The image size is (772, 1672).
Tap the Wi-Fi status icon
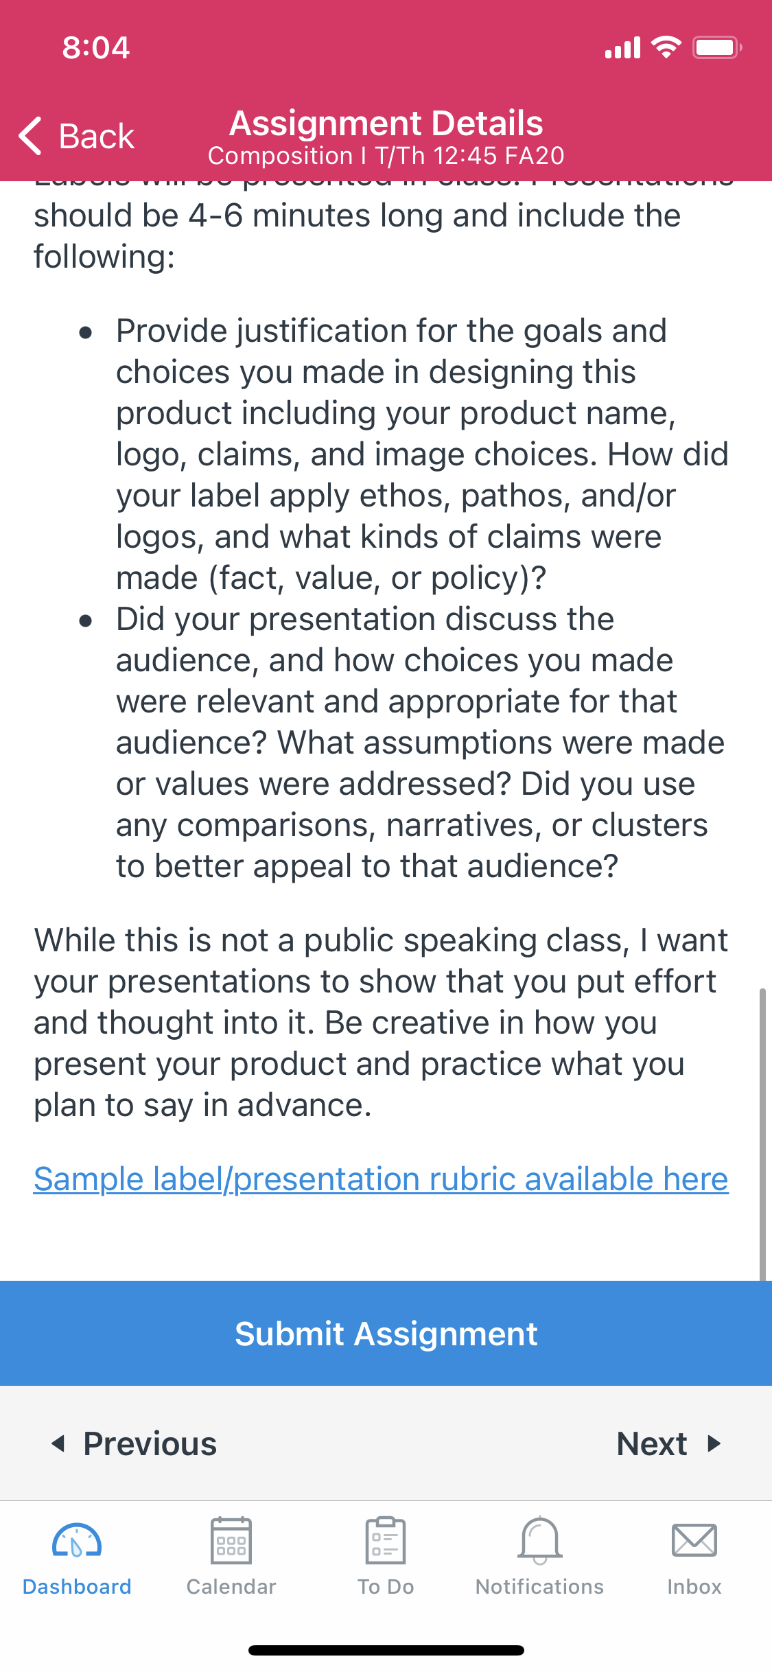[666, 47]
